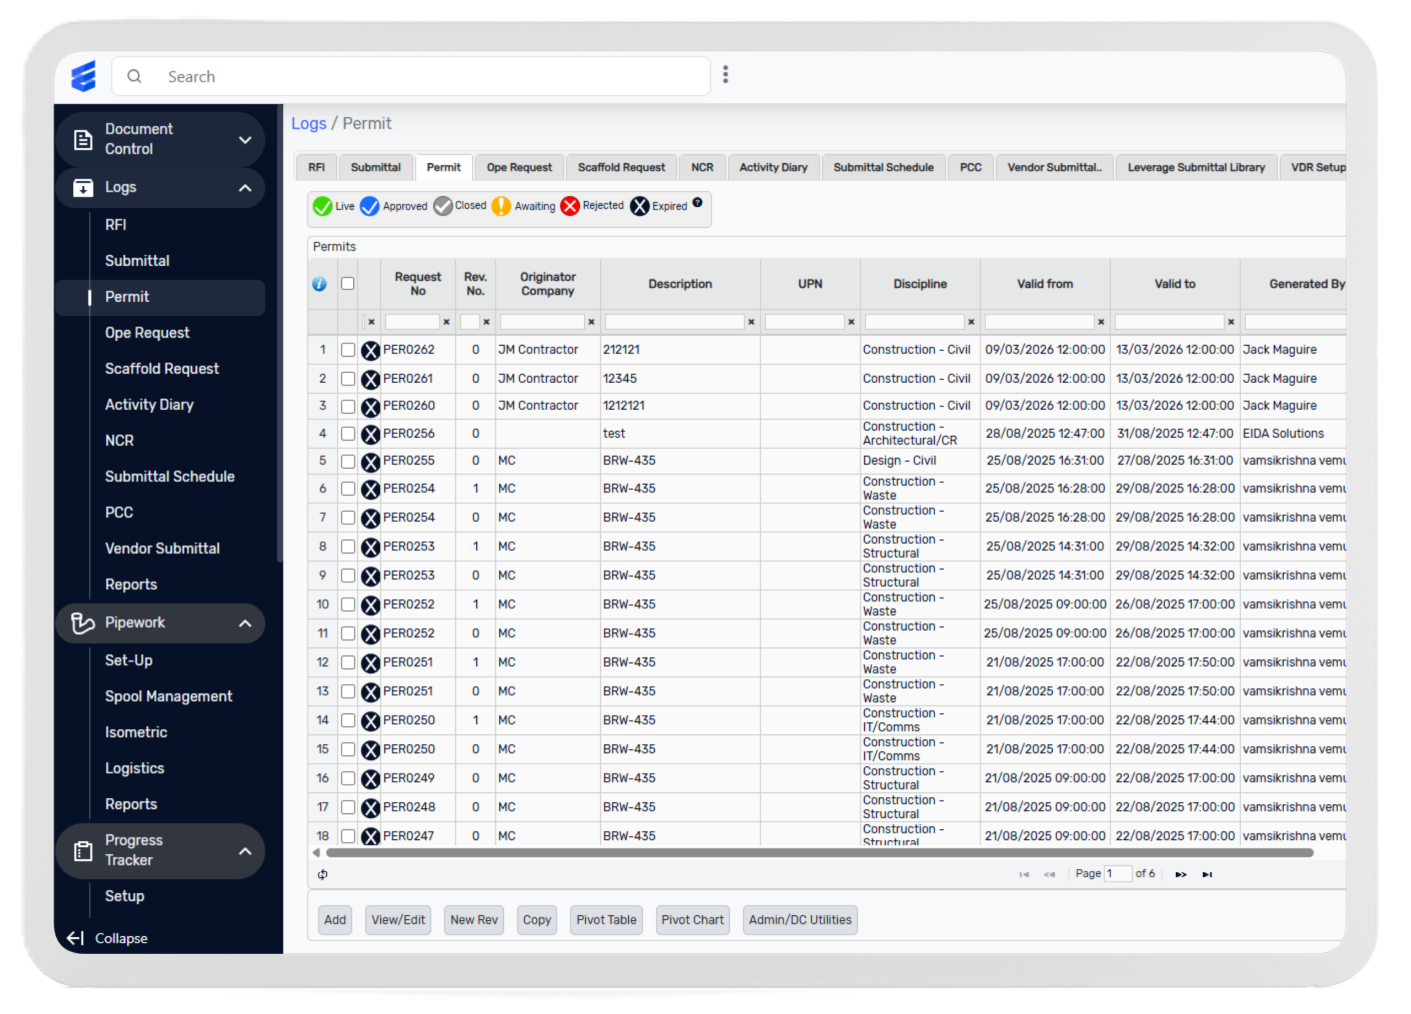Click the horizontal table scrollbar
This screenshot has width=1411, height=1014.
pos(820,853)
